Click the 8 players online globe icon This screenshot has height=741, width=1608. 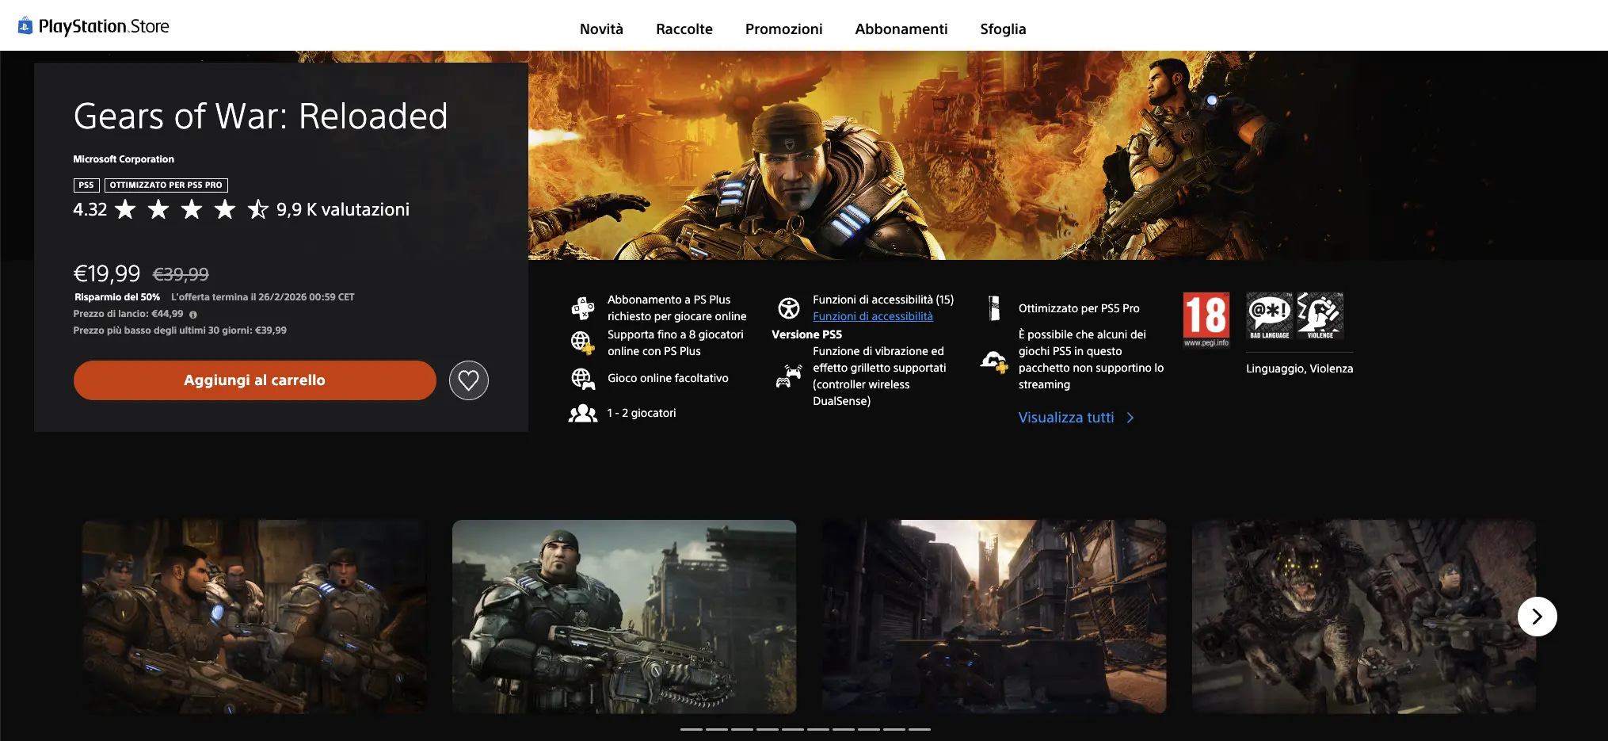583,342
